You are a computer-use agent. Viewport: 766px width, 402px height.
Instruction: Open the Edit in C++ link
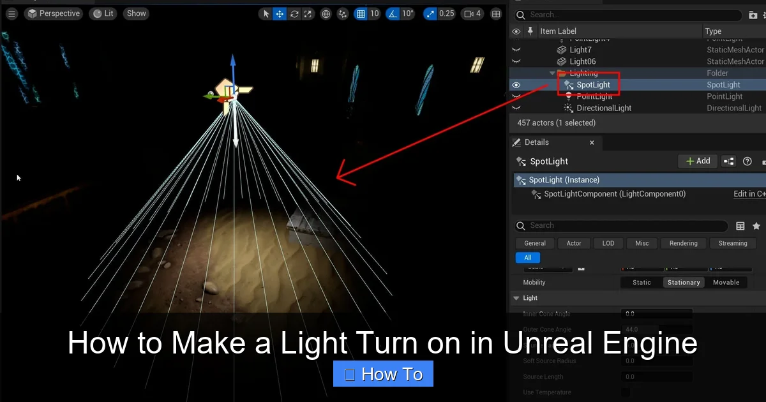749,193
